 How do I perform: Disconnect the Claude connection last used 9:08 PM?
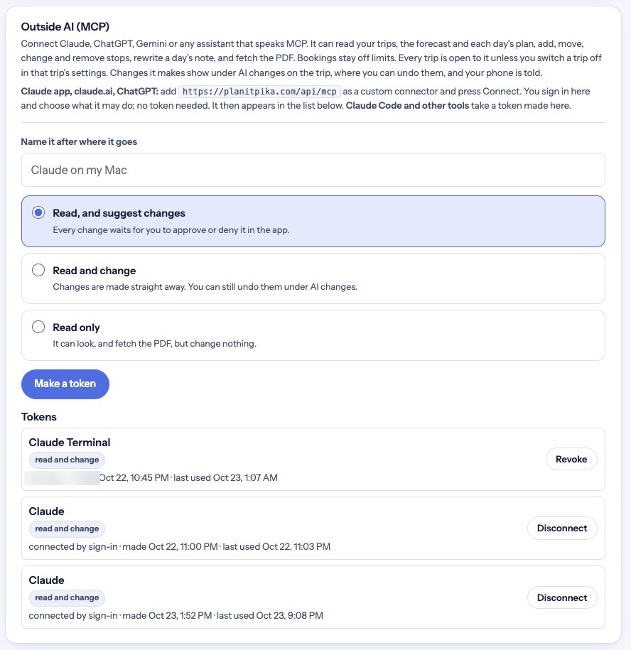[x=562, y=597]
